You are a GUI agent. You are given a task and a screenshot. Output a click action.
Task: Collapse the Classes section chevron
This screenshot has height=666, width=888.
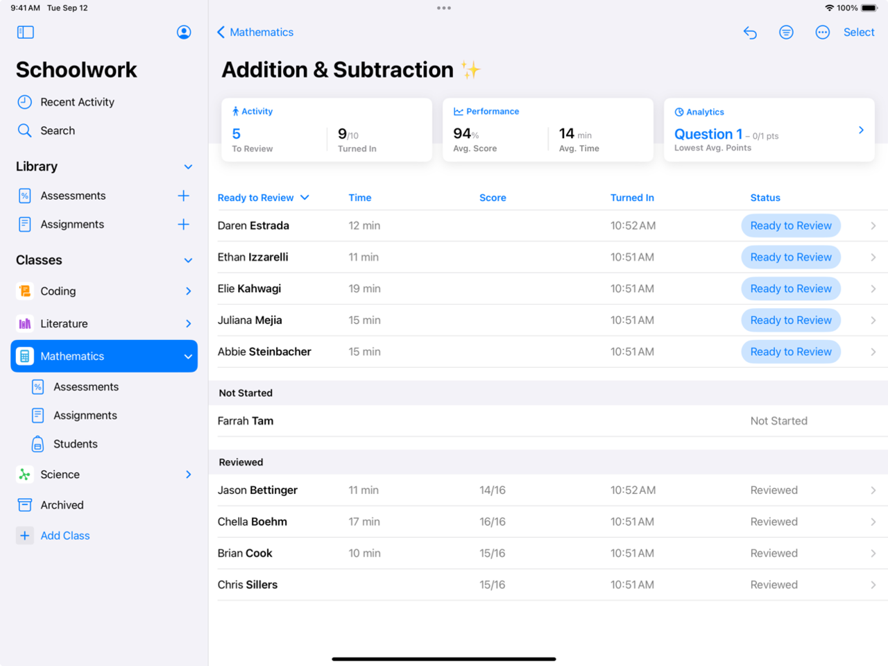click(188, 260)
